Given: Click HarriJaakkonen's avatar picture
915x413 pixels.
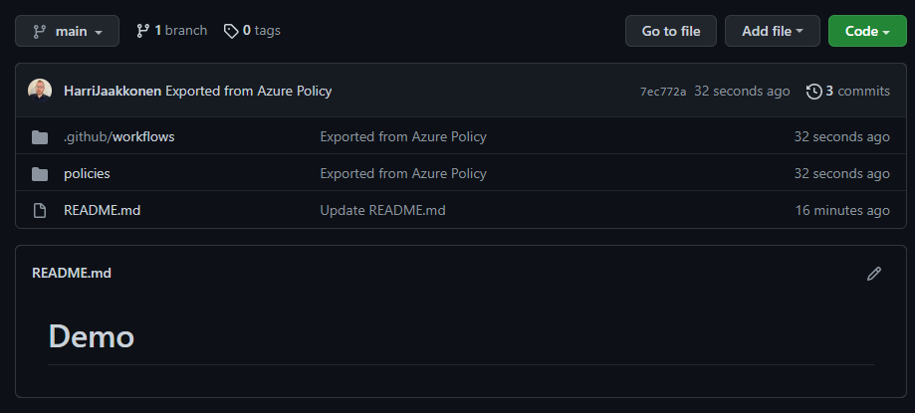Looking at the screenshot, I should 40,91.
